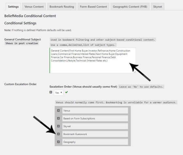This screenshot has width=183, height=155.
Task: Click the plus icon on Skynet row
Action: point(58,126)
